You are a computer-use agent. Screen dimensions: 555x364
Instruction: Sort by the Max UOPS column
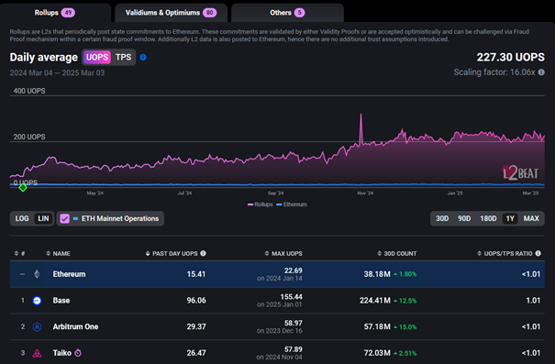283,254
